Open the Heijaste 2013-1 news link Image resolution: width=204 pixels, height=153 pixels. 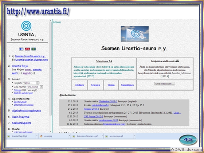91,109
